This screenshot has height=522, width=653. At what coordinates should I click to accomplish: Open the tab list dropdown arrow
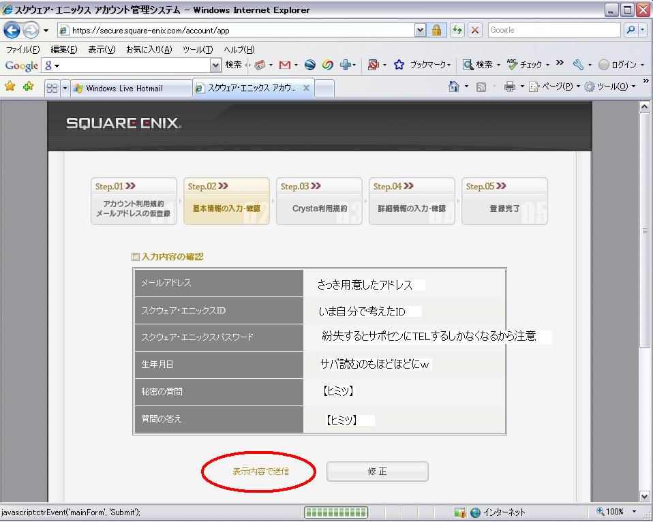pos(65,88)
